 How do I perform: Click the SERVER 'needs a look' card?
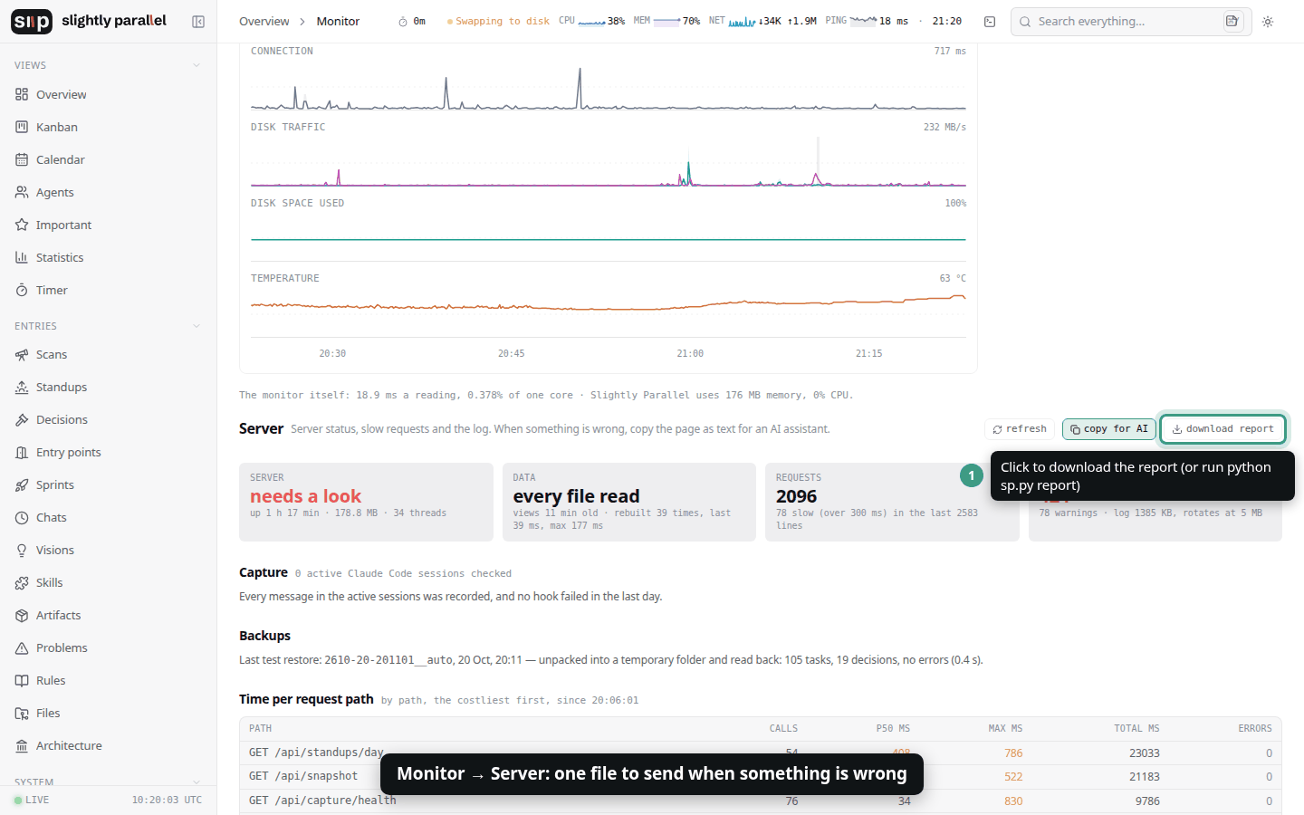tap(366, 503)
